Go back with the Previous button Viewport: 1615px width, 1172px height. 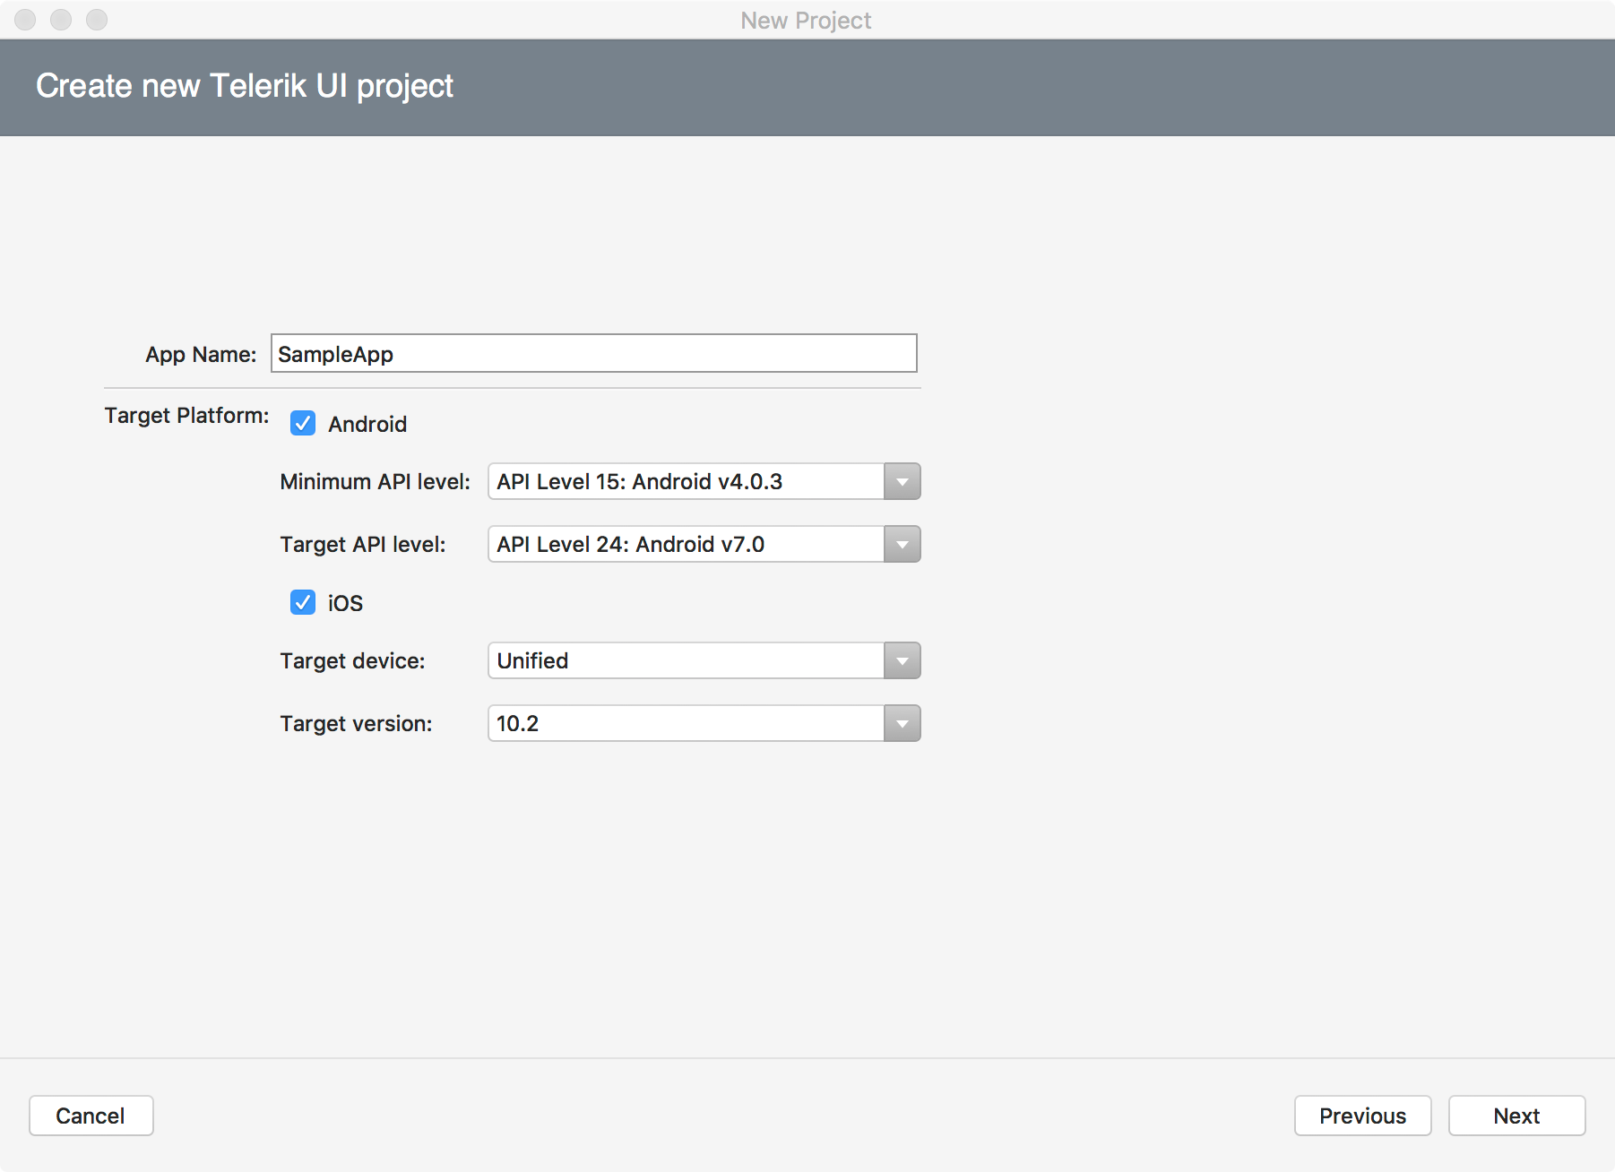pyautogui.click(x=1362, y=1116)
